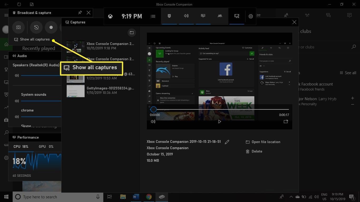Viewport: 360px width, 202px height.
Task: Add Major Nelson with plus icon
Action: pyautogui.click(x=353, y=98)
